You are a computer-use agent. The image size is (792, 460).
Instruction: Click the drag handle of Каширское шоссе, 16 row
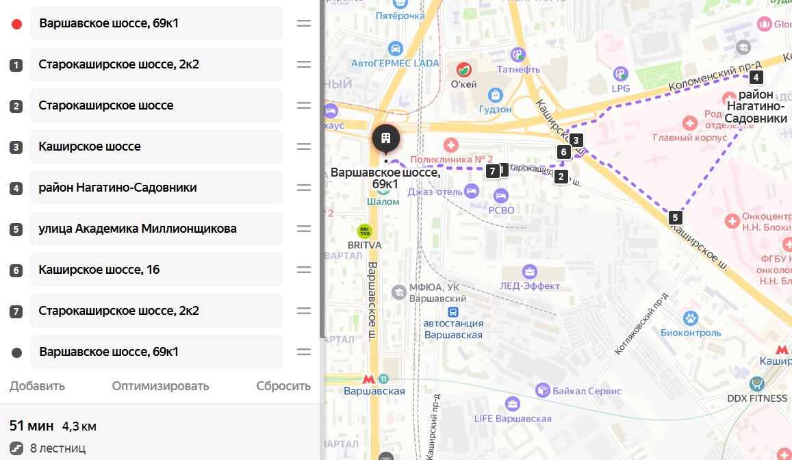(303, 270)
